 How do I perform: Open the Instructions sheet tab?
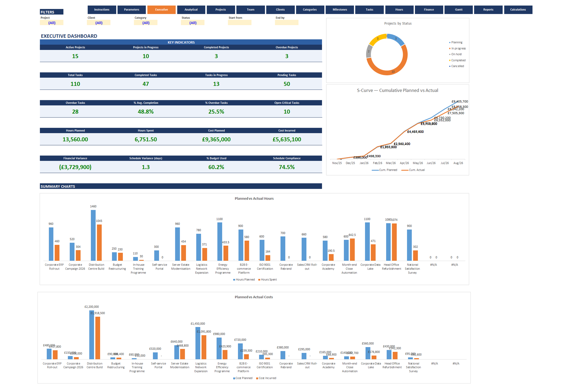tap(102, 10)
